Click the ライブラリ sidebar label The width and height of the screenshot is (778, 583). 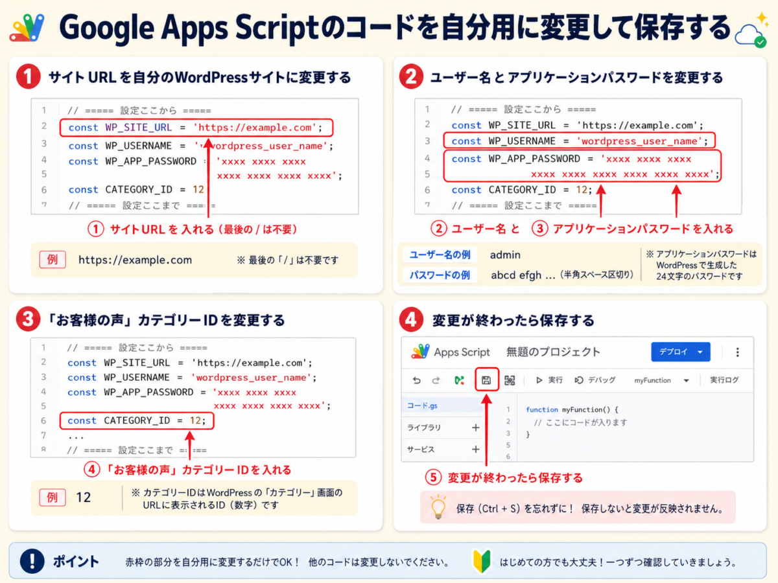[424, 428]
